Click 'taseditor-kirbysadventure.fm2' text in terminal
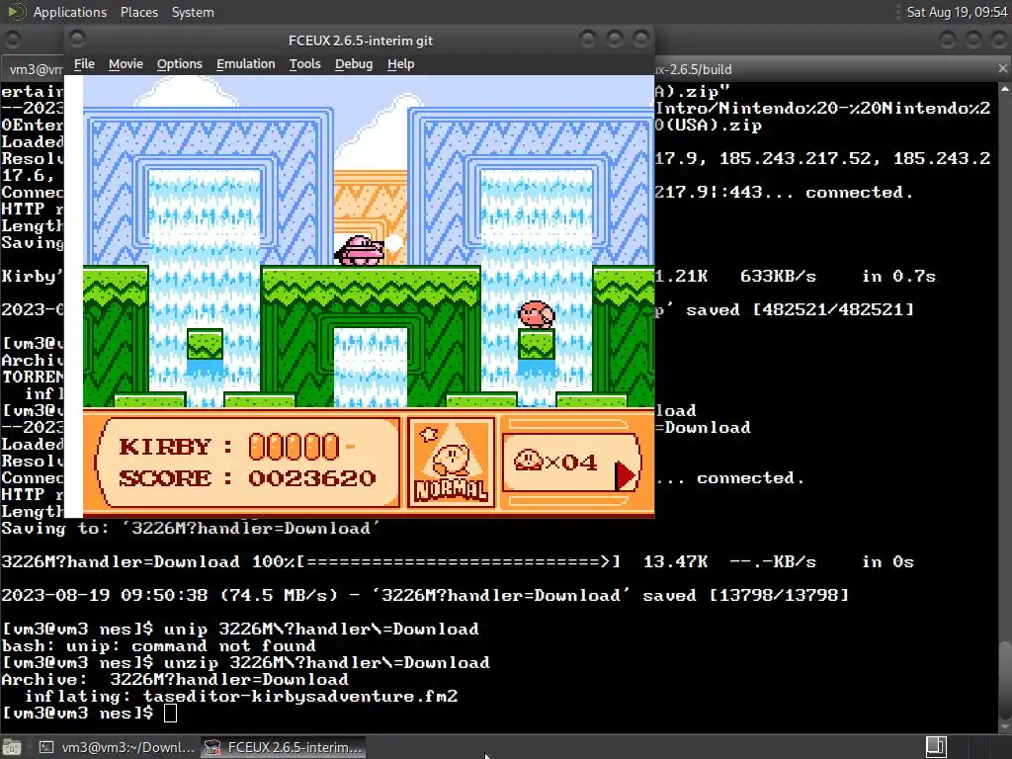 [300, 696]
